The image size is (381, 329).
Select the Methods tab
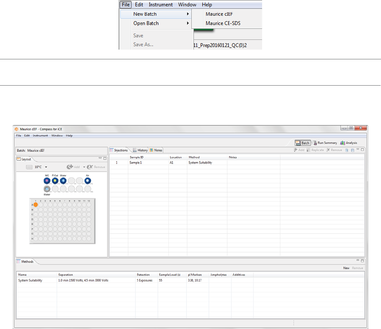click(25, 262)
